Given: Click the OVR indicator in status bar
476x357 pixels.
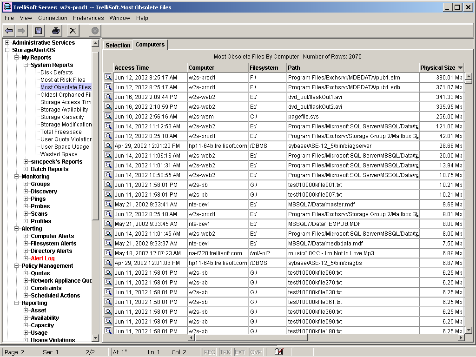Looking at the screenshot, I should [x=256, y=352].
